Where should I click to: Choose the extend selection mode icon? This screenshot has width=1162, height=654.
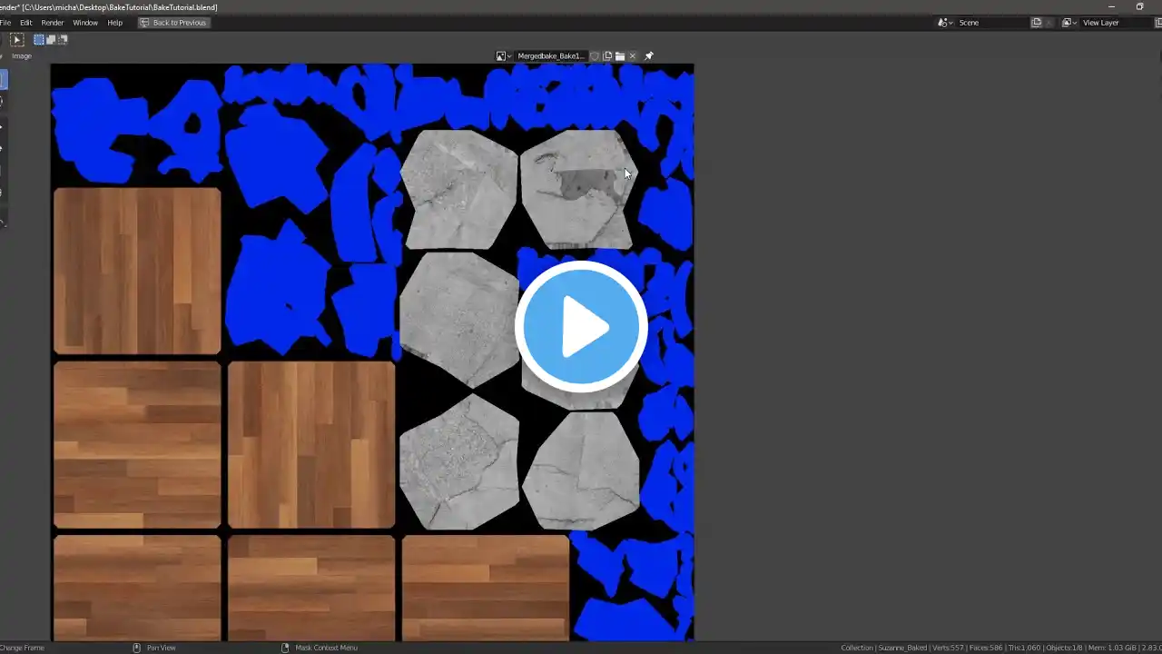[x=51, y=40]
